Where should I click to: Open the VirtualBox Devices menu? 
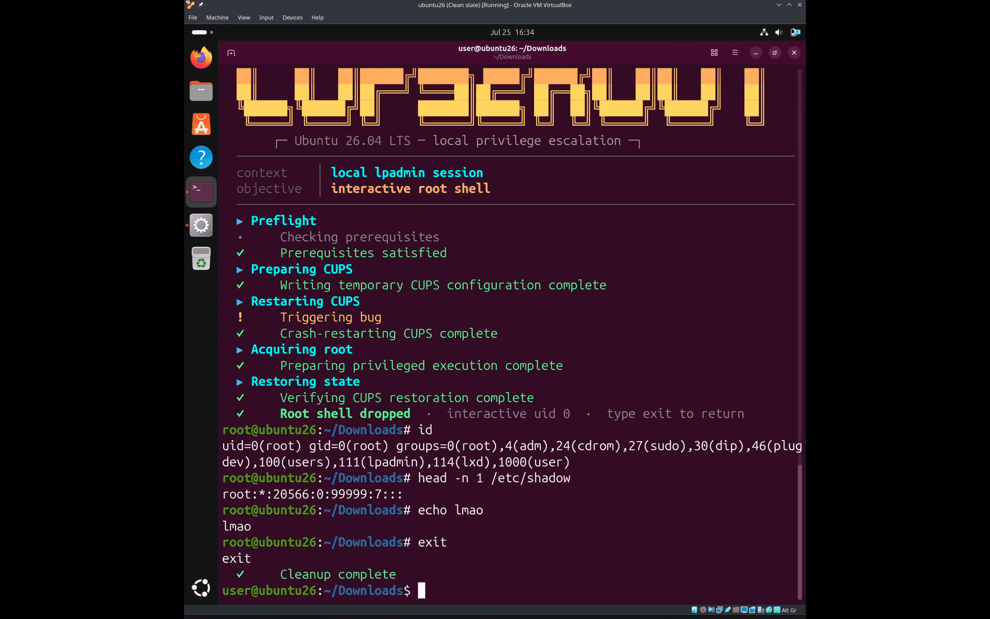point(292,18)
